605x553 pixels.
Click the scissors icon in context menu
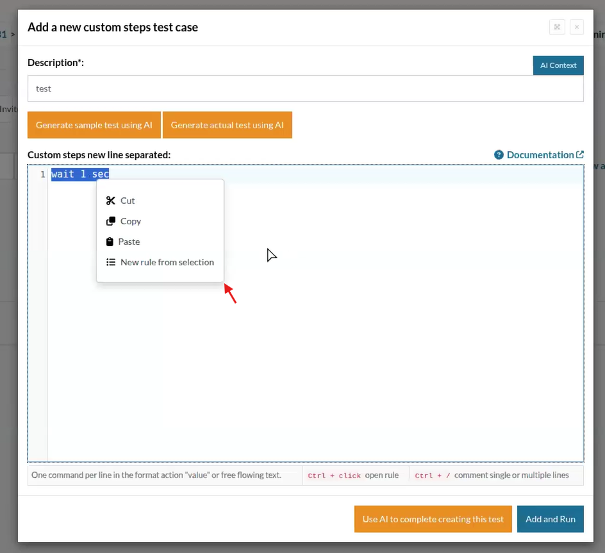111,201
